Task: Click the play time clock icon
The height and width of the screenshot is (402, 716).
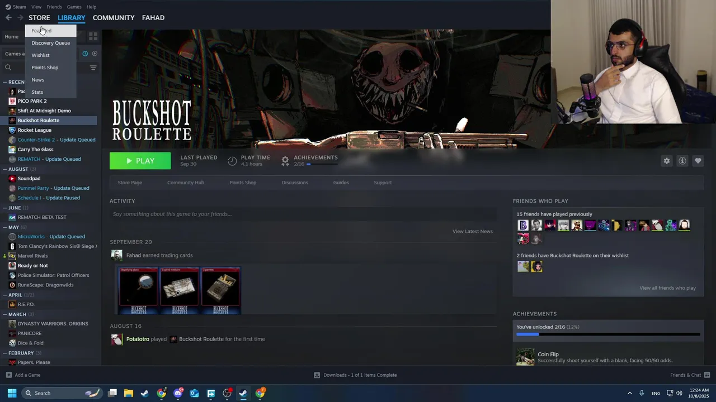Action: [x=232, y=161]
